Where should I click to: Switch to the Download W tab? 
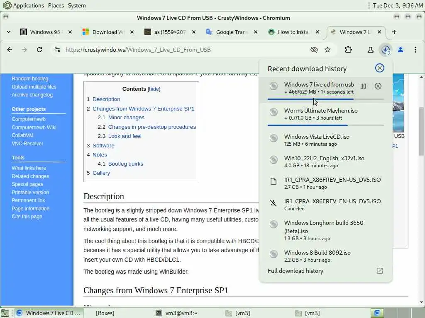107,32
